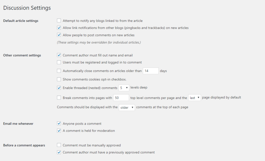Check show comments cookies opt-in checkbox
This screenshot has height=161, width=265.
(x=59, y=79)
